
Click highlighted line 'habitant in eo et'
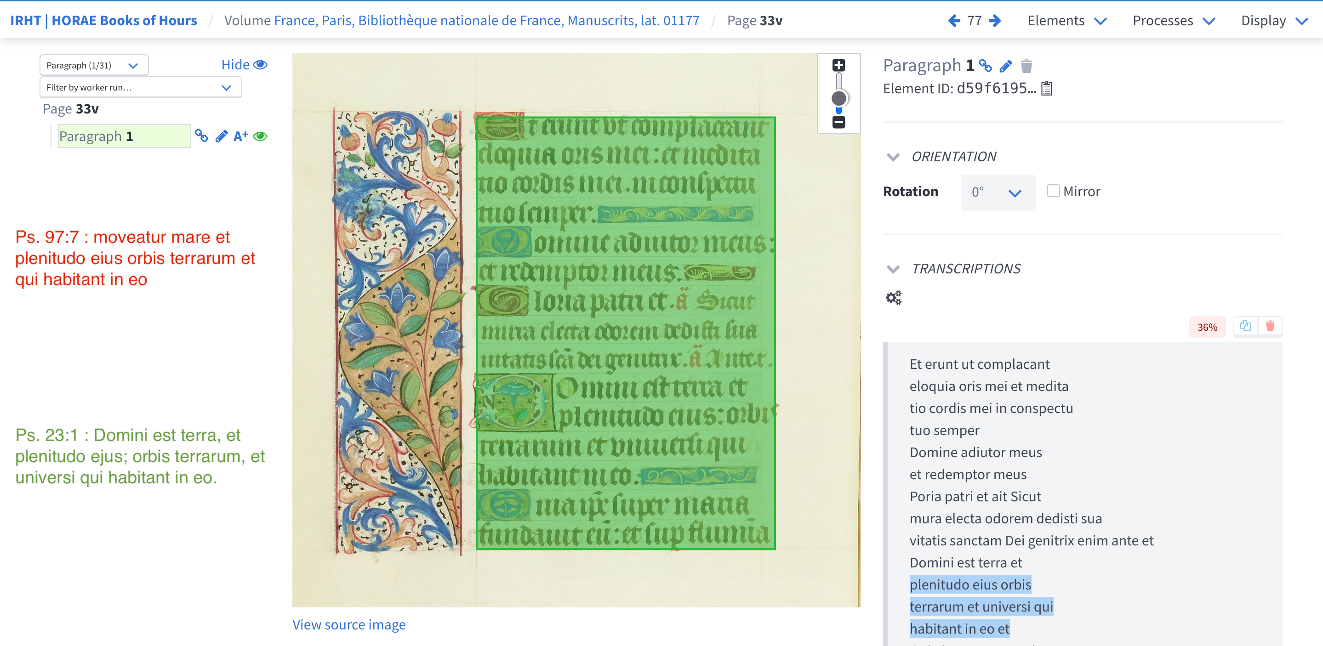[959, 629]
